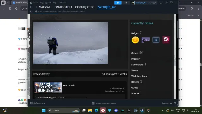Expand the browser tab list chevron
202x114 pixels.
(x=8, y=3)
